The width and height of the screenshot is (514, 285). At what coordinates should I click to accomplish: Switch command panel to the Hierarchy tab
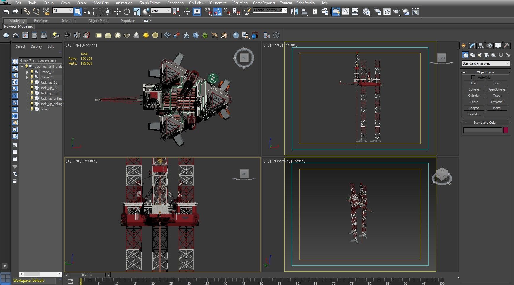pyautogui.click(x=481, y=46)
